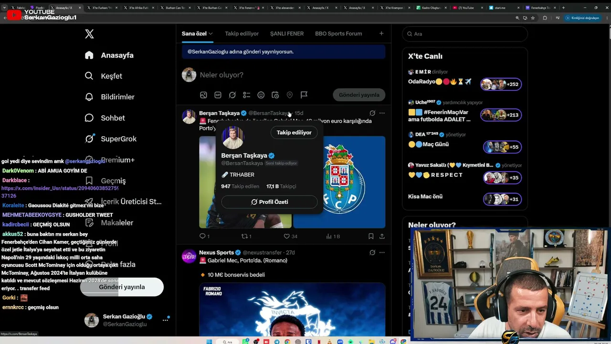Share the Berşan Taşkaya post
This screenshot has height=344, width=611.
click(382, 236)
